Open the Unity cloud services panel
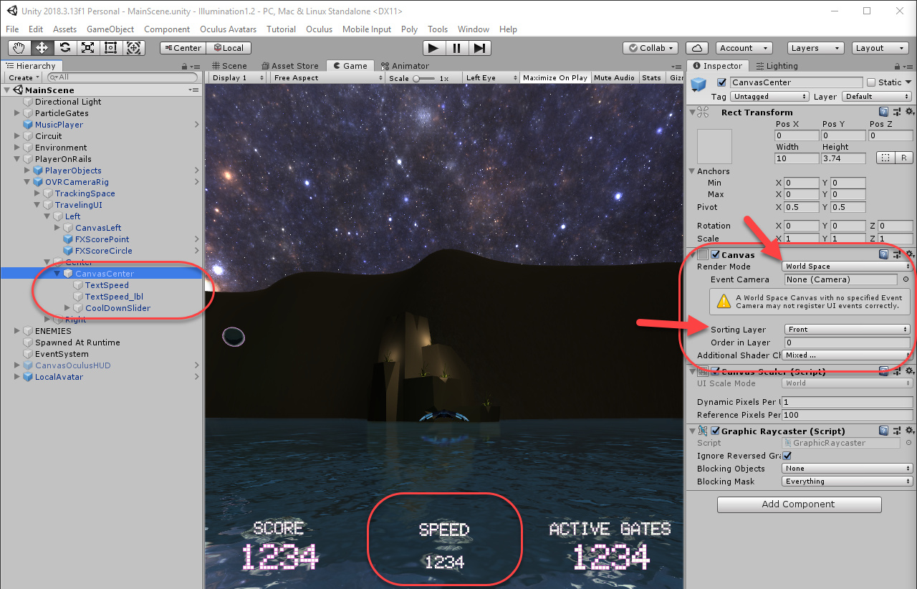This screenshot has height=589, width=917. pyautogui.click(x=697, y=47)
